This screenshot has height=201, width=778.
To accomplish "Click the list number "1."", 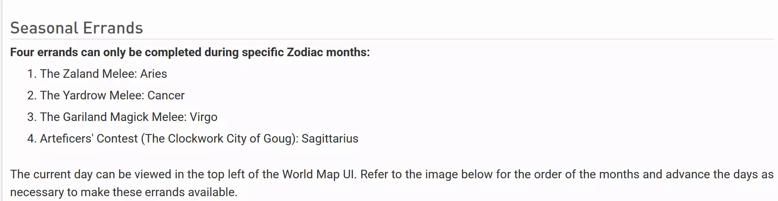I will (x=32, y=74).
